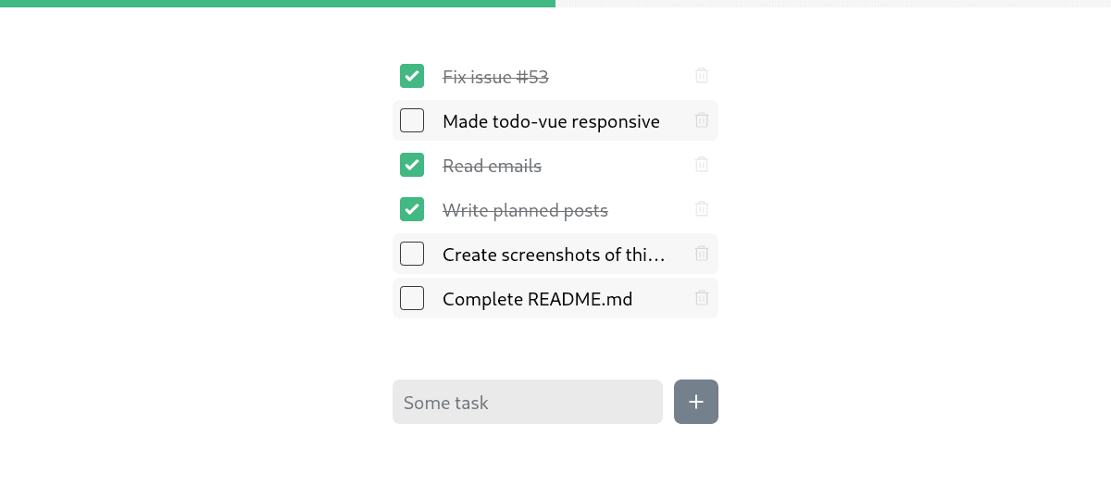Click trash icon for "Made todo-vue responsive"

click(702, 120)
